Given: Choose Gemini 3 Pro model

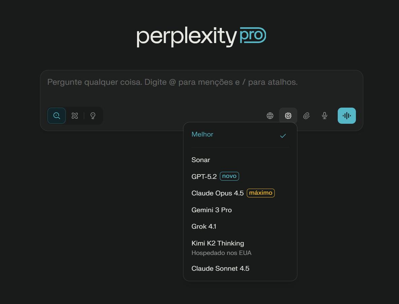Looking at the screenshot, I should click(x=211, y=210).
